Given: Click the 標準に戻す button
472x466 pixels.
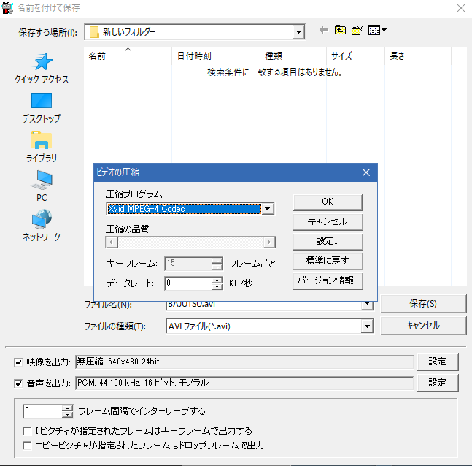Looking at the screenshot, I should (x=328, y=261).
